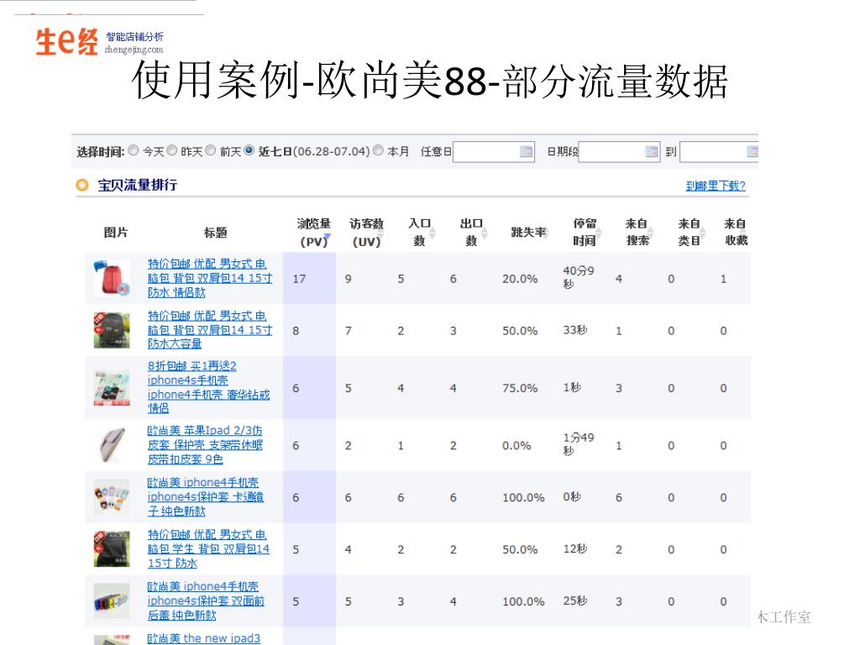Open thumbnail of 防水大容量 backpack row
Image resolution: width=860 pixels, height=645 pixels.
coord(112,330)
